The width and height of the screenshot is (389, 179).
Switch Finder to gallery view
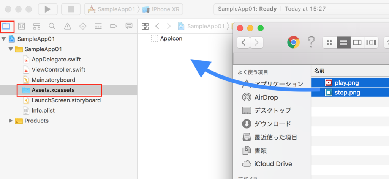pos(371,42)
